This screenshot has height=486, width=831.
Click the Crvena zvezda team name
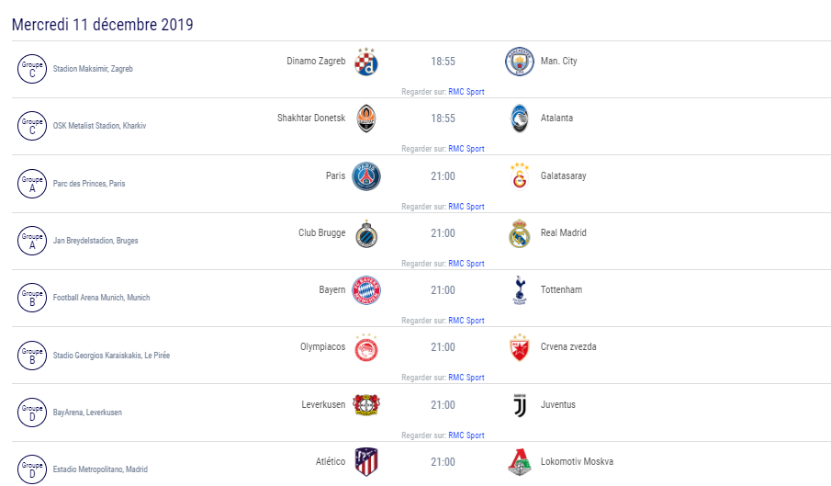click(568, 346)
